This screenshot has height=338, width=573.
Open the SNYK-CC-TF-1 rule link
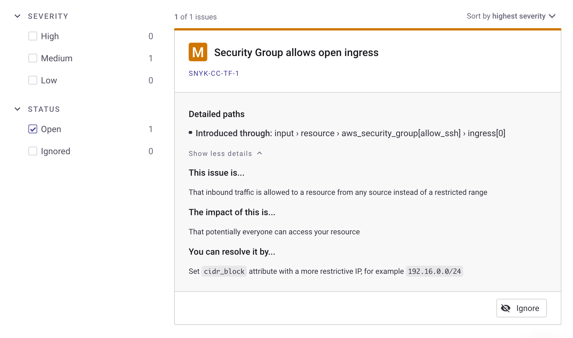coord(214,73)
